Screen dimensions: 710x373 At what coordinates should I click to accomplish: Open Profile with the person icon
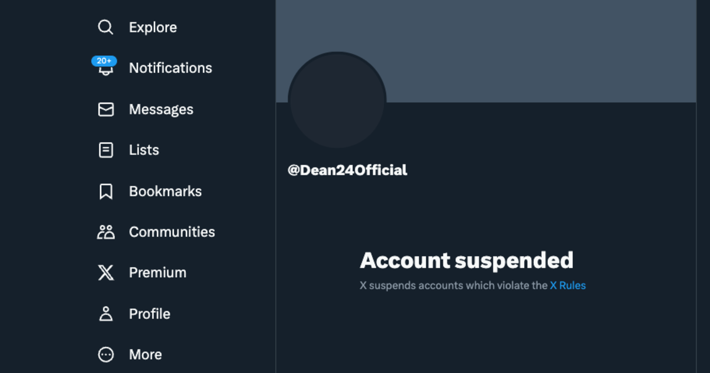[x=105, y=313]
